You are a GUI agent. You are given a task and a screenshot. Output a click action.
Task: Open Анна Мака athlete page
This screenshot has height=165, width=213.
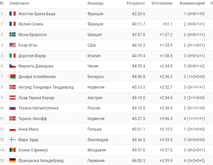click(28, 129)
